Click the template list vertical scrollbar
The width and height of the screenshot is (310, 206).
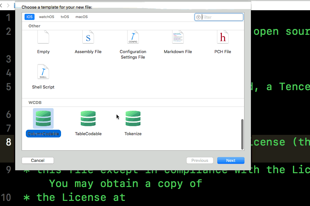243,134
